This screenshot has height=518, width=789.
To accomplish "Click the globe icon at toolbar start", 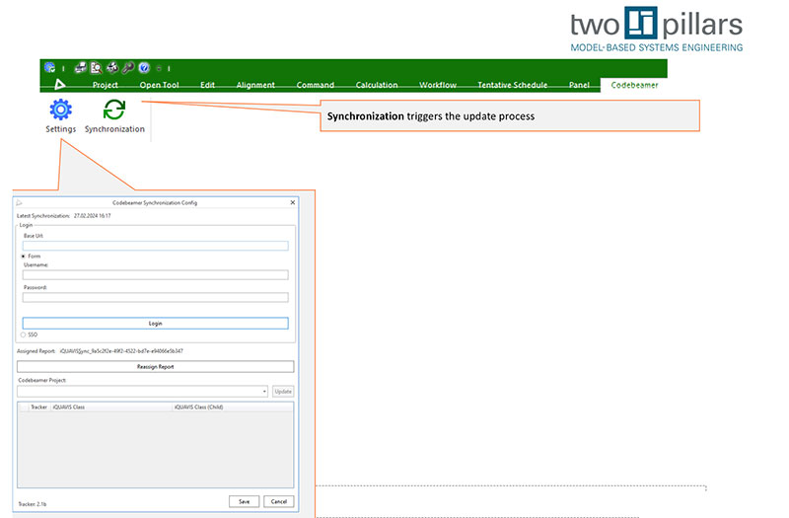I will tap(49, 68).
